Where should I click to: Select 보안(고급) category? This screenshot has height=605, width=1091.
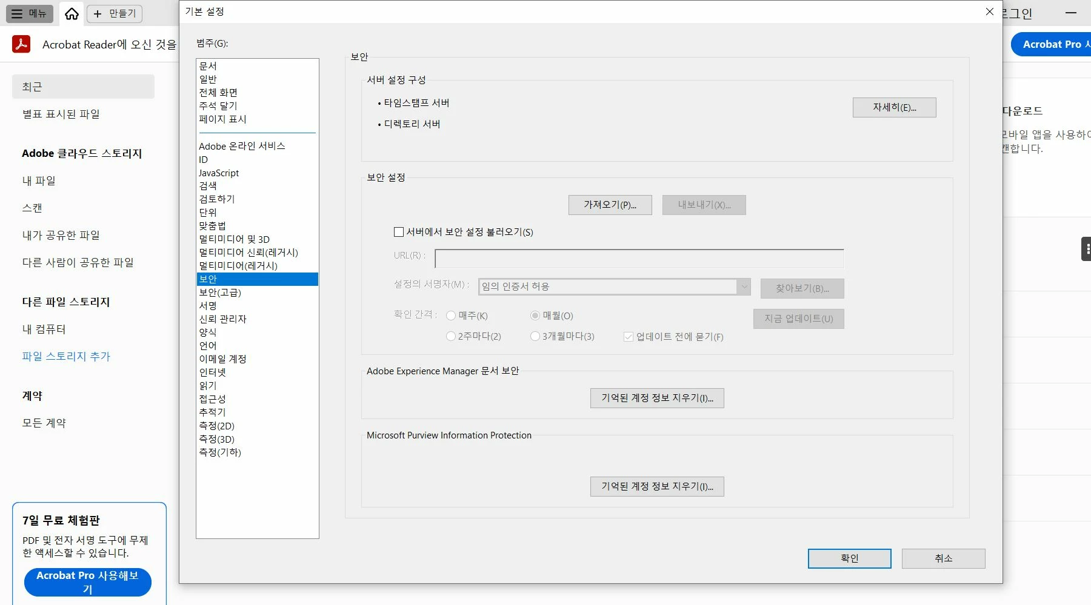click(x=257, y=293)
